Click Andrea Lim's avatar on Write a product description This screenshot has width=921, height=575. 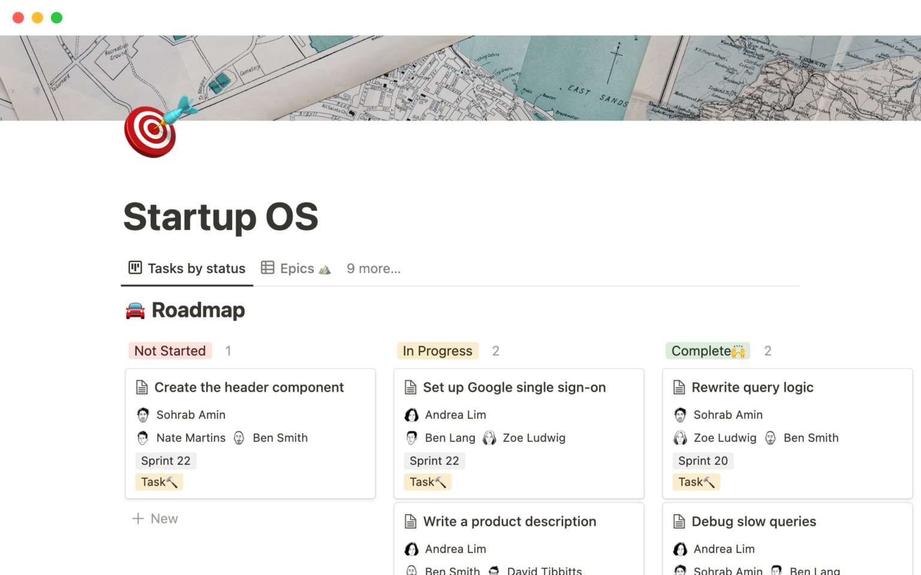point(412,549)
